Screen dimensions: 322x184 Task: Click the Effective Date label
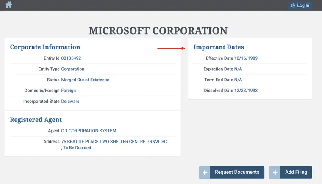219,58
